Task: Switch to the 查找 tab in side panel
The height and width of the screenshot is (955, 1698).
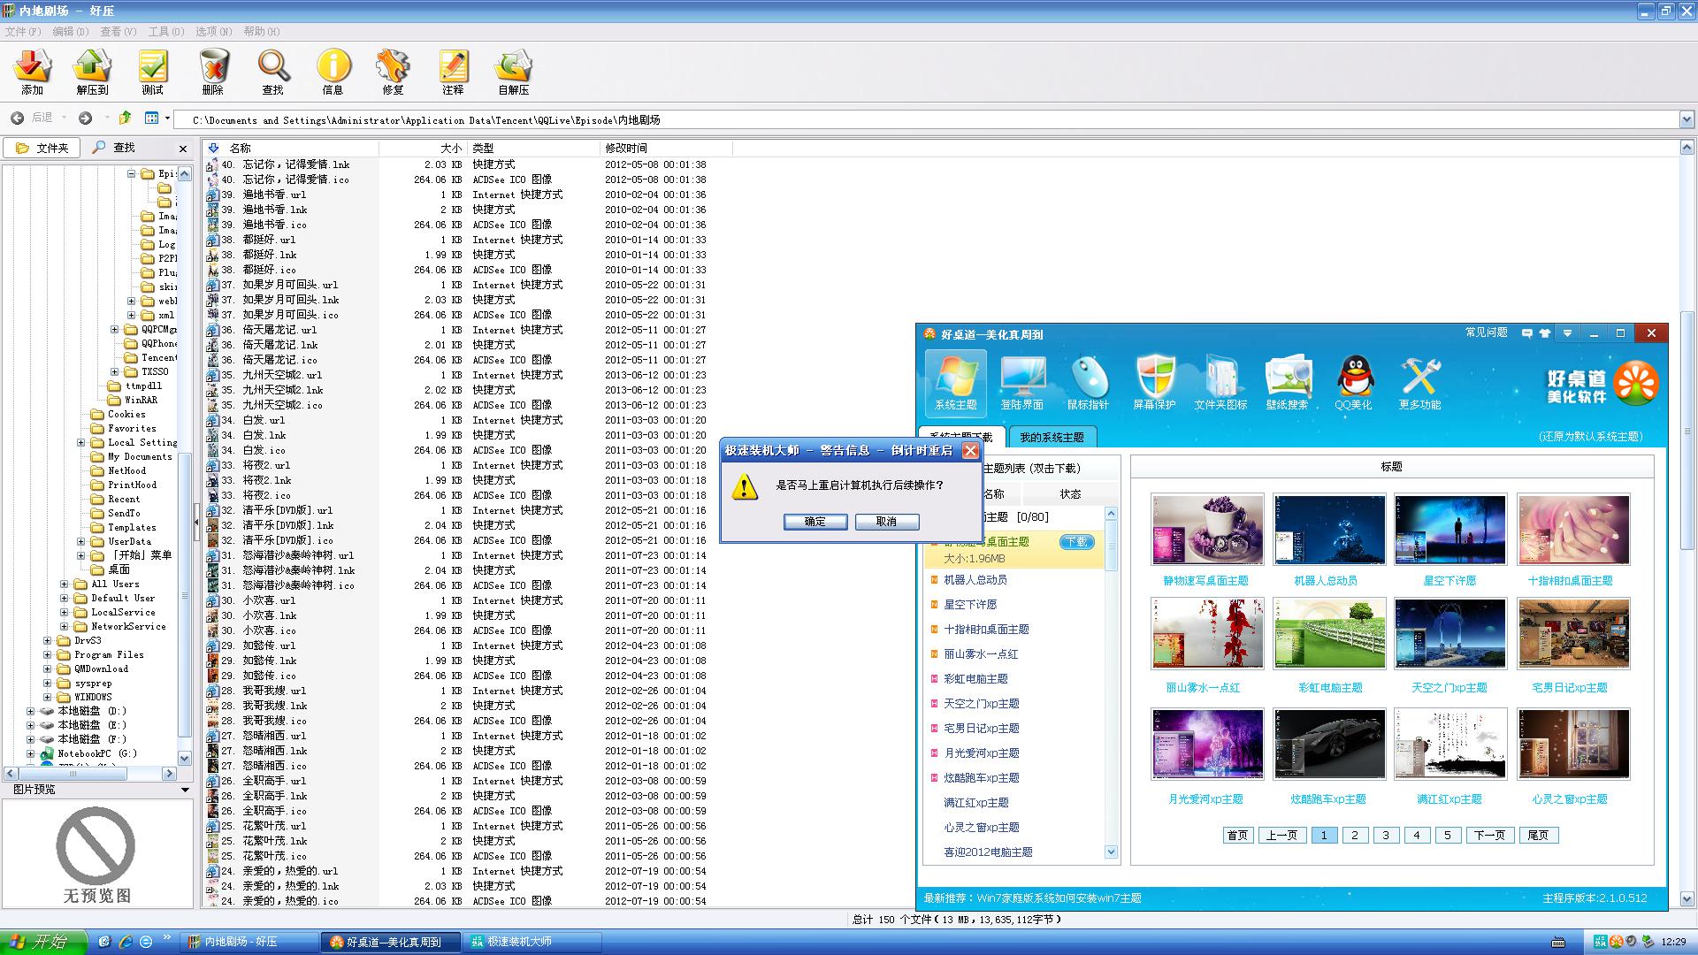Action: click(115, 148)
